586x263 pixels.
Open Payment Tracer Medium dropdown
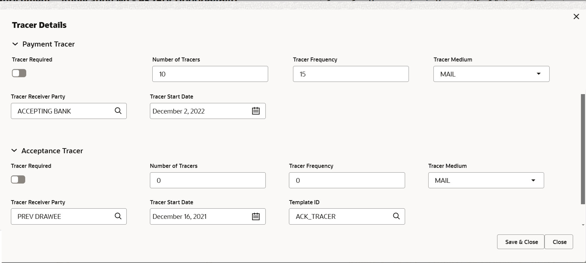538,74
